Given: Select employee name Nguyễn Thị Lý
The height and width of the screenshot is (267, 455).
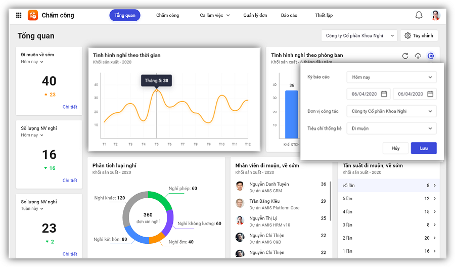Looking at the screenshot, I should click(263, 218).
